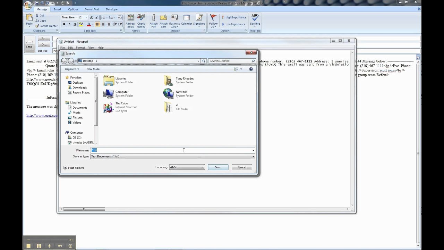Switch to the Insert ribbon tab

58,9
